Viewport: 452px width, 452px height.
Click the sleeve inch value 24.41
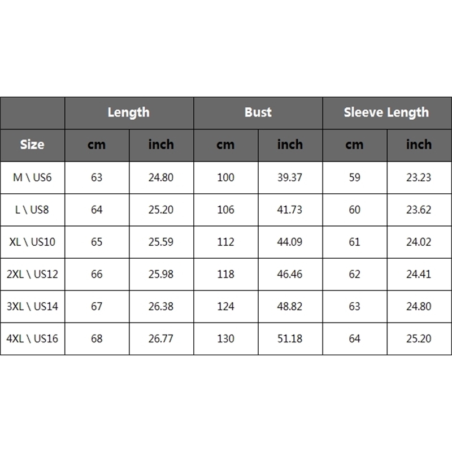point(419,274)
